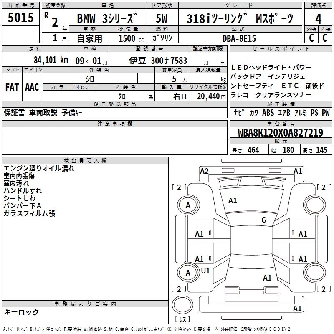Viewport: 334px width, 334px height.
Task: Click the interior grade C box
Action: [x=325, y=38]
